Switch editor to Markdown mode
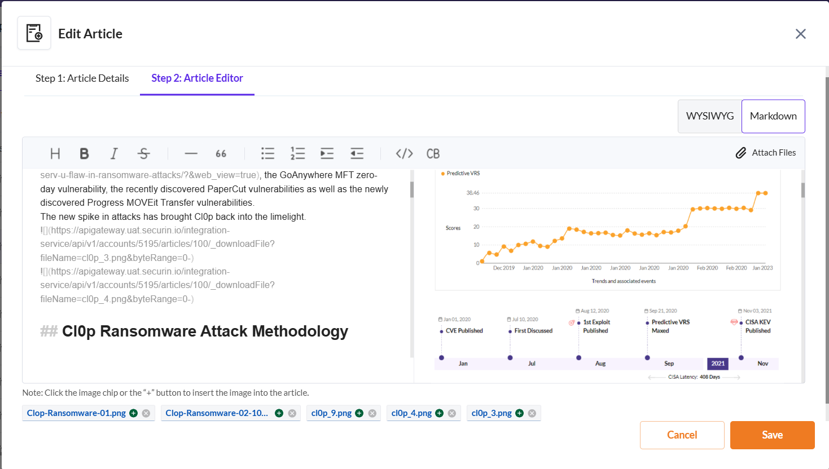Viewport: 829px width, 469px height. 773,116
